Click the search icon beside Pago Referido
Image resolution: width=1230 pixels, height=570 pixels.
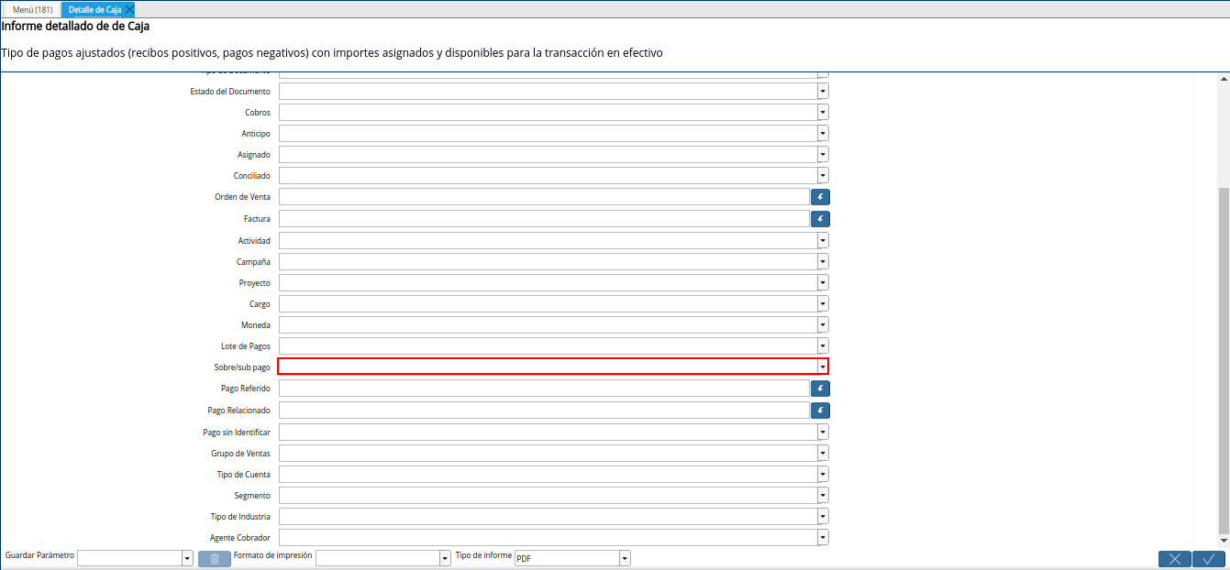(820, 388)
